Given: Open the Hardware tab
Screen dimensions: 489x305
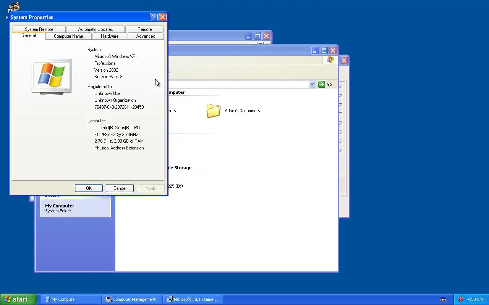Looking at the screenshot, I should click(110, 36).
